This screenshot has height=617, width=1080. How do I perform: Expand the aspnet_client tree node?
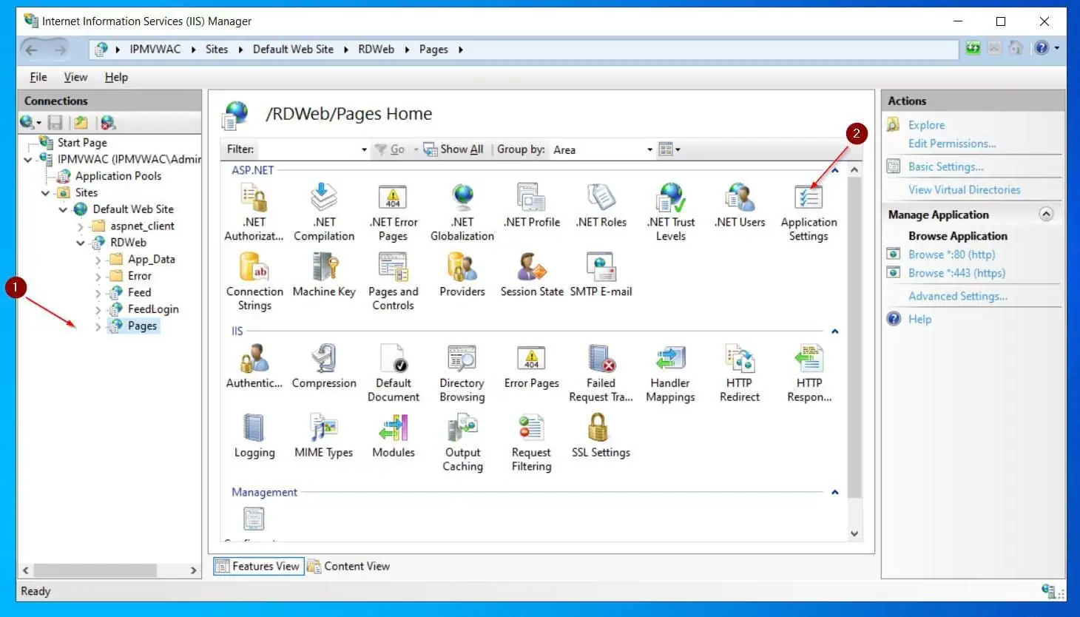point(81,226)
